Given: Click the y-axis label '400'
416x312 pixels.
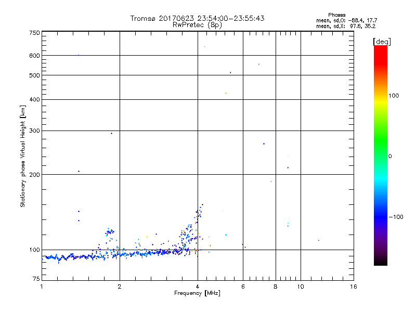Looking at the screenshot, I should tap(34, 99).
